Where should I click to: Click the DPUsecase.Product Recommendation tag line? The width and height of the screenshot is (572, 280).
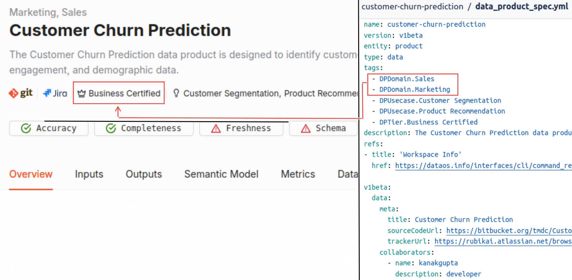439,111
